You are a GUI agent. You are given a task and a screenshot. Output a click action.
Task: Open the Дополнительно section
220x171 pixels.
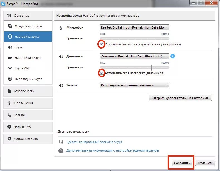[x=28, y=139]
